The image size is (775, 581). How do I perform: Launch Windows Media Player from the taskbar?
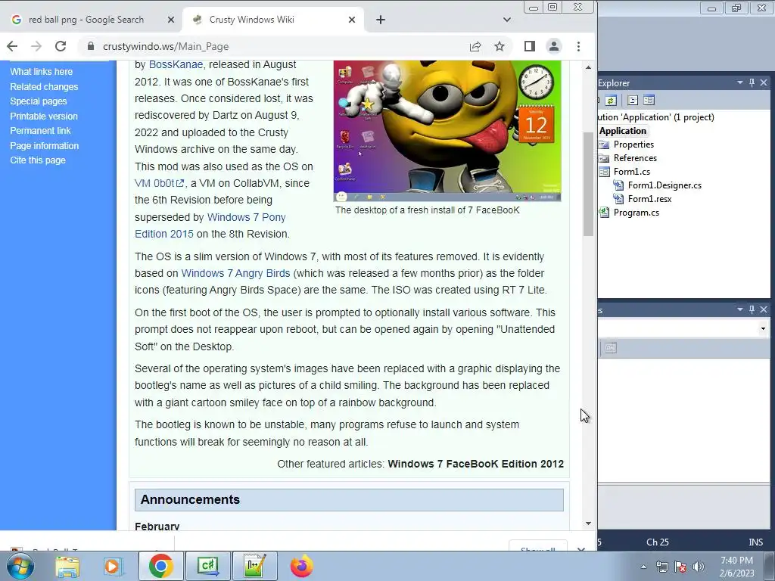[113, 567]
